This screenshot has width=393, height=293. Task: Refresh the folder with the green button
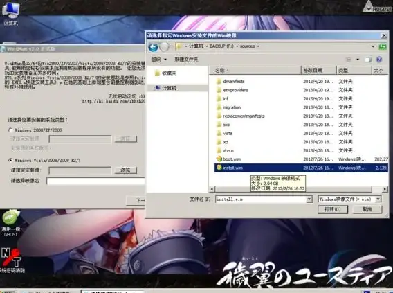pos(383,46)
